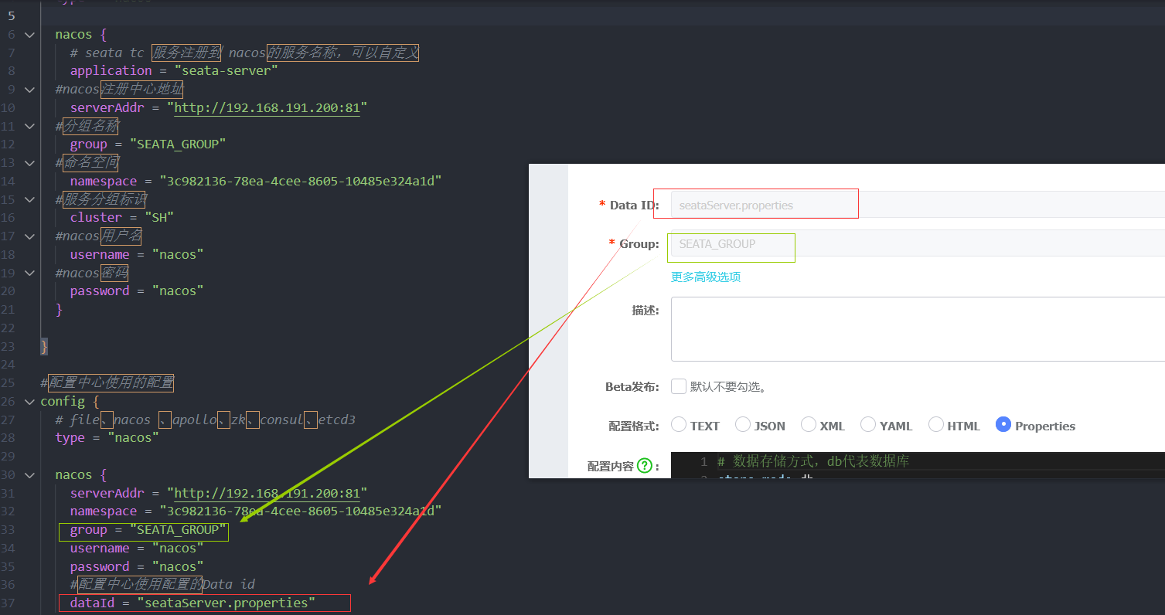Viewport: 1165px width, 615px height.
Task: Click the cluster = "SH" line
Action: (122, 218)
